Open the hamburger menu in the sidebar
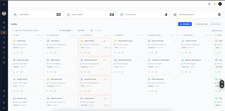This screenshot has width=225, height=111. tap(4, 4)
